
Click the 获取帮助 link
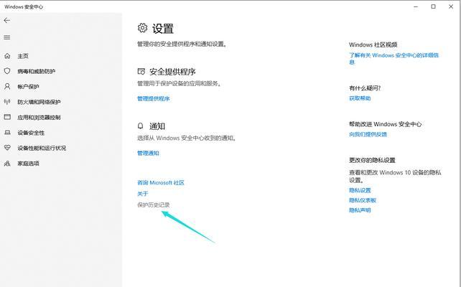coord(360,98)
